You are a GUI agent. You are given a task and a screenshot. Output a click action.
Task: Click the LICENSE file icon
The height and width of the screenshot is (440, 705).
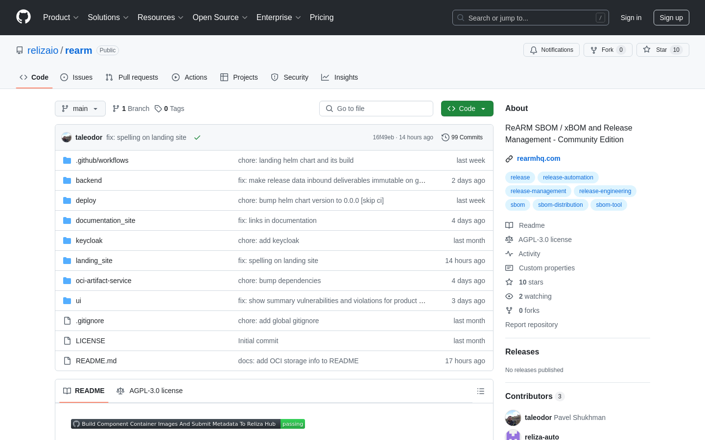(67, 341)
